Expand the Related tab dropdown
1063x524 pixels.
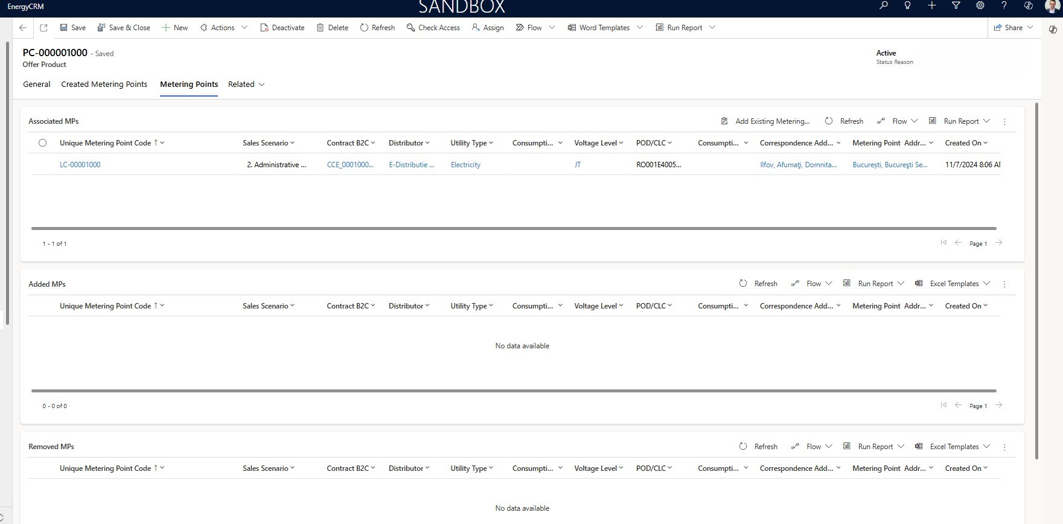[x=246, y=85]
